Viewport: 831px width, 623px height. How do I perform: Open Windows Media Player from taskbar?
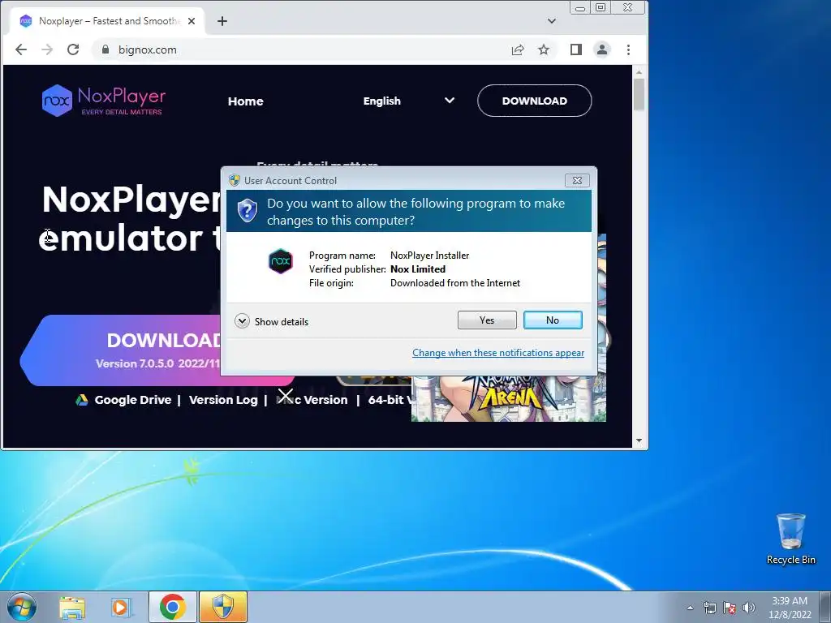pyautogui.click(x=122, y=608)
